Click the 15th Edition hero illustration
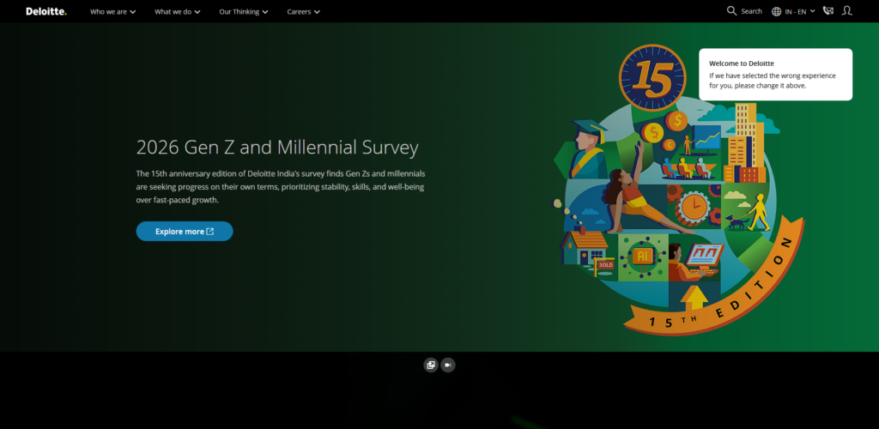Screen dimensions: 879x429 pyautogui.click(x=678, y=190)
